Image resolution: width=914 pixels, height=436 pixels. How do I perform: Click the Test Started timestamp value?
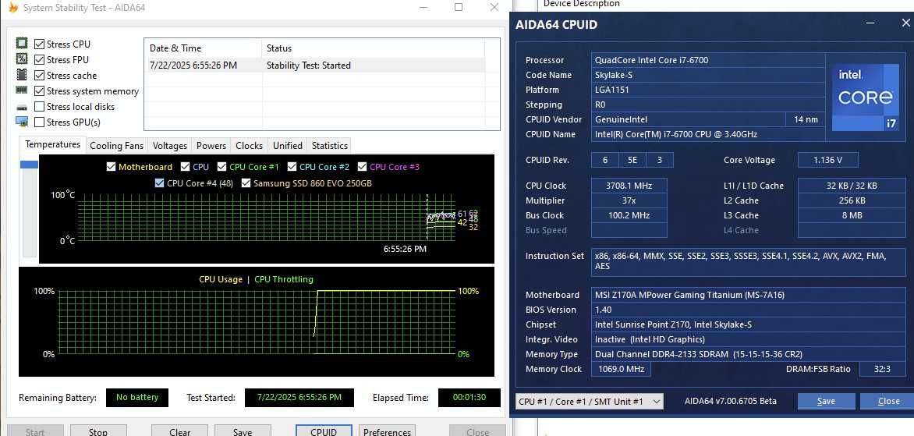299,398
